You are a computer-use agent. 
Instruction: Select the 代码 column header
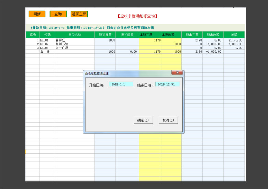[47, 35]
